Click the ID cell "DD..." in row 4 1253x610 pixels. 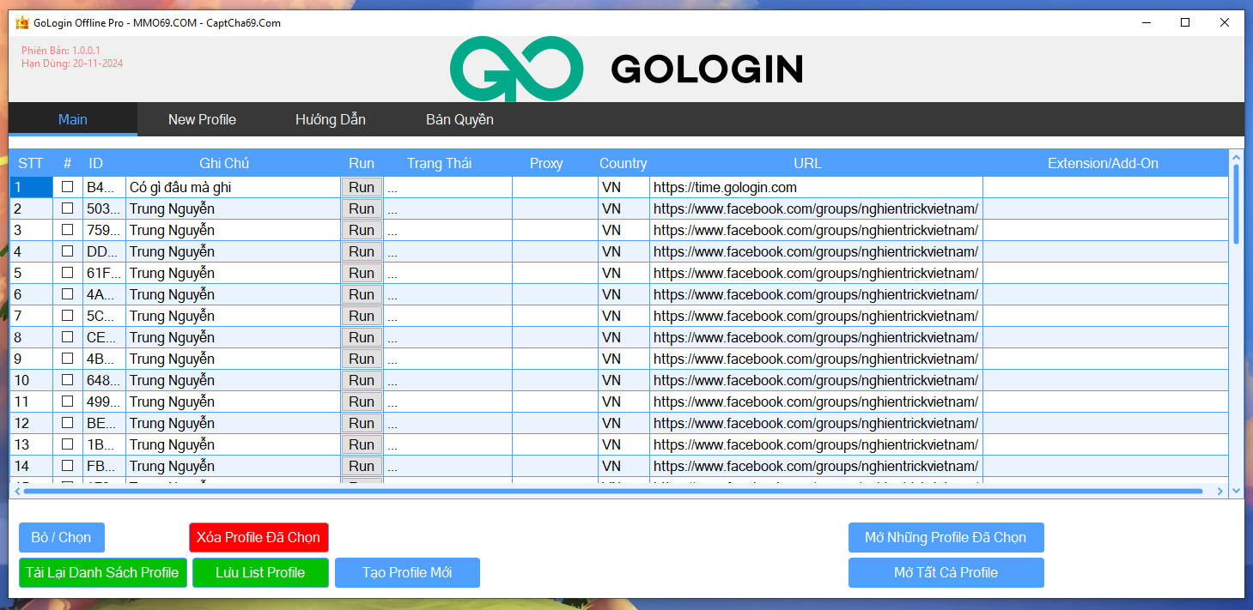[x=104, y=251]
